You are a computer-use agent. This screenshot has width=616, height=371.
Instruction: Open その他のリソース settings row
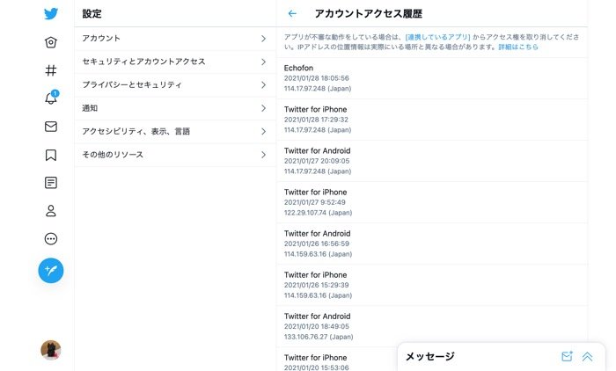175,155
